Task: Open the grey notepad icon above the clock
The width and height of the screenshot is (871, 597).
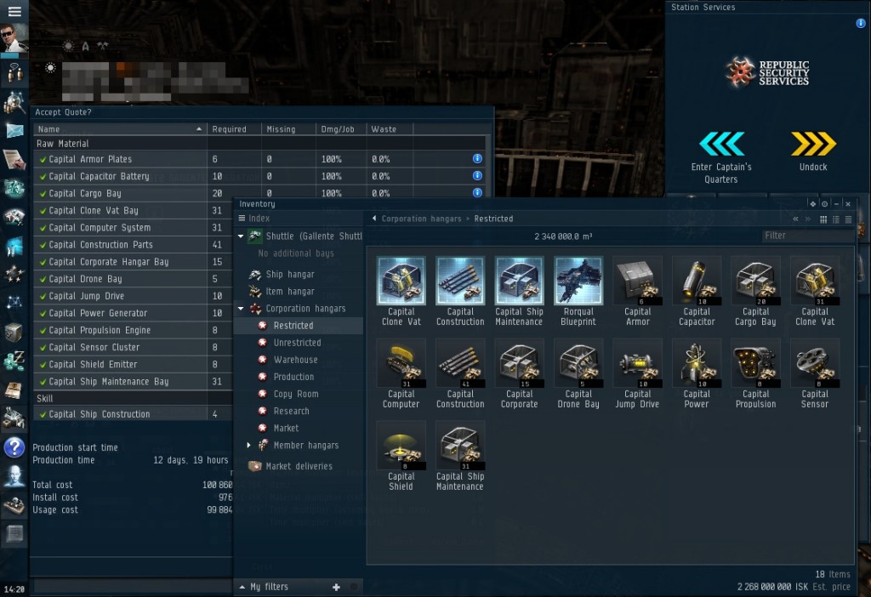Action: pos(14,534)
